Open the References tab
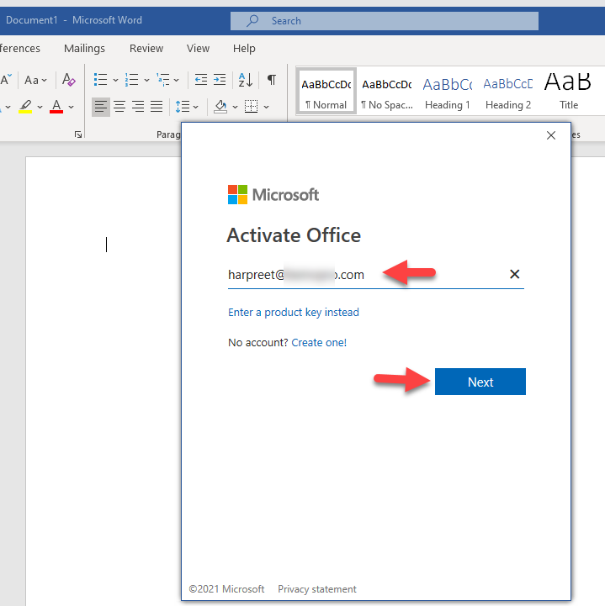 coord(20,48)
